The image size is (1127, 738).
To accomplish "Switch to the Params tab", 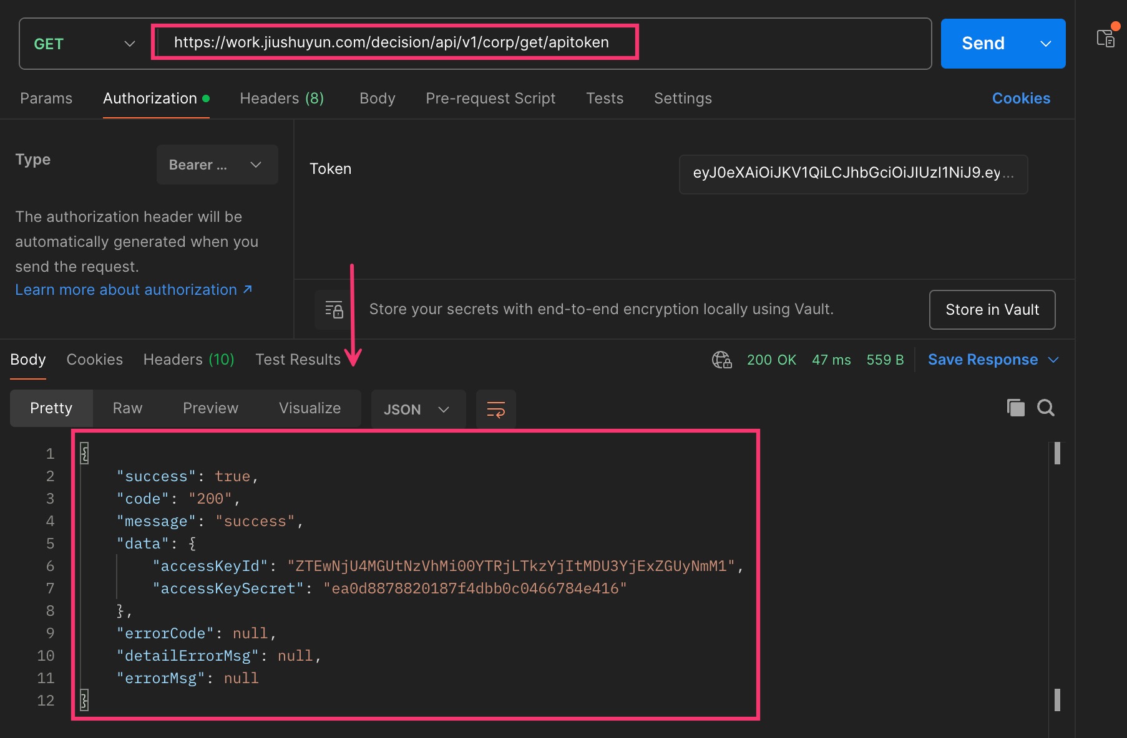I will [x=46, y=98].
